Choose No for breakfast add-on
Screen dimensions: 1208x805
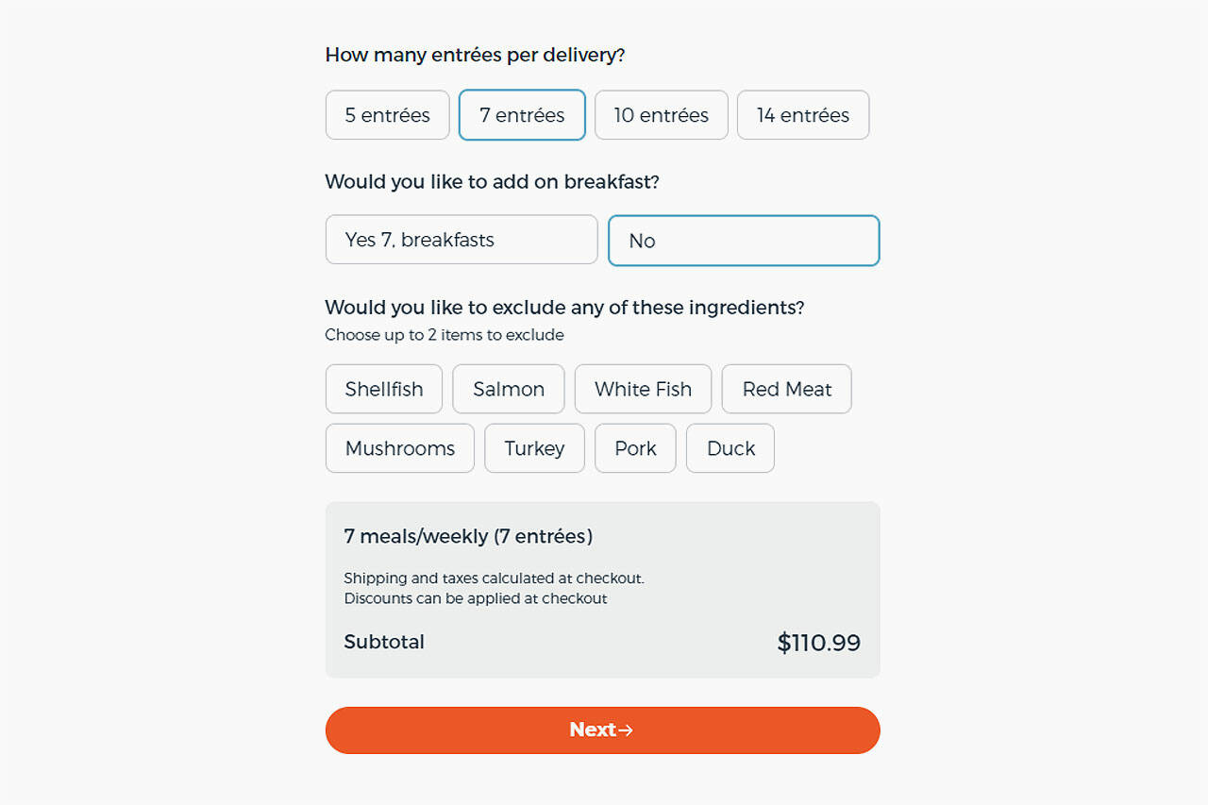pyautogui.click(x=744, y=241)
